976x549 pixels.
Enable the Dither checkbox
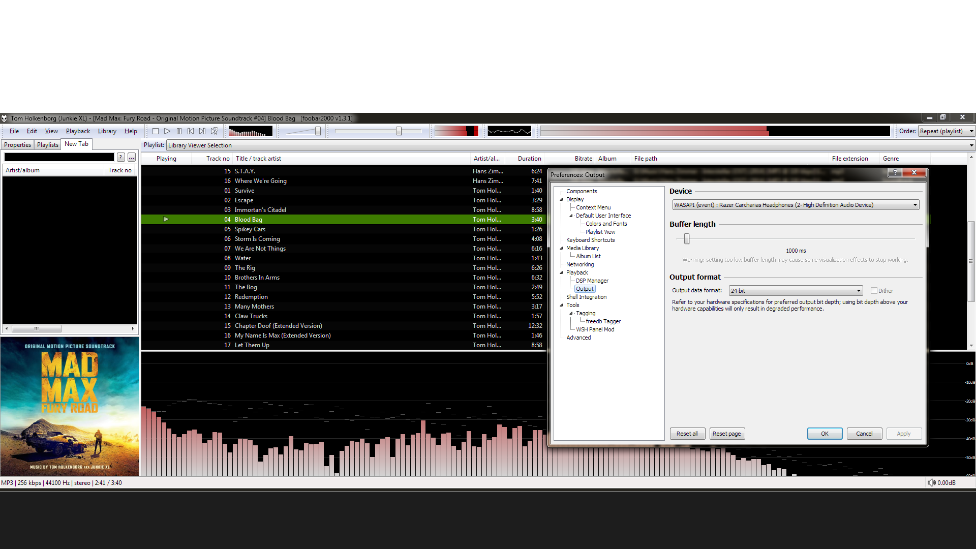coord(874,291)
